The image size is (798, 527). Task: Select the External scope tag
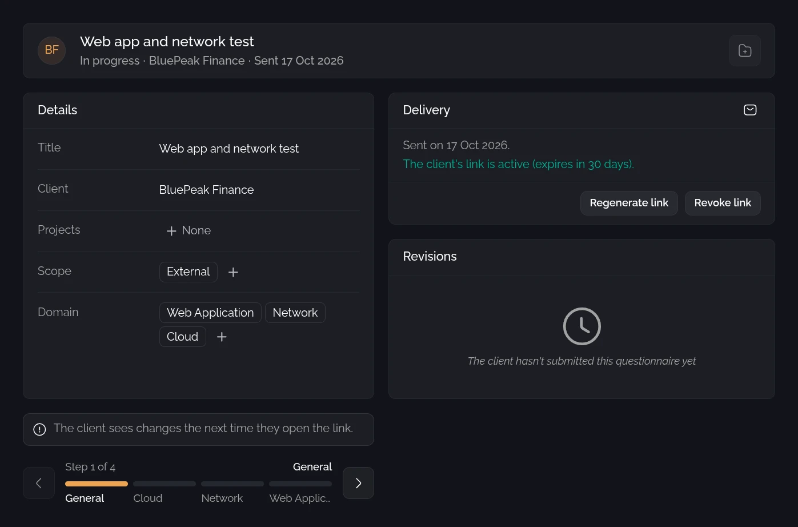pos(189,272)
